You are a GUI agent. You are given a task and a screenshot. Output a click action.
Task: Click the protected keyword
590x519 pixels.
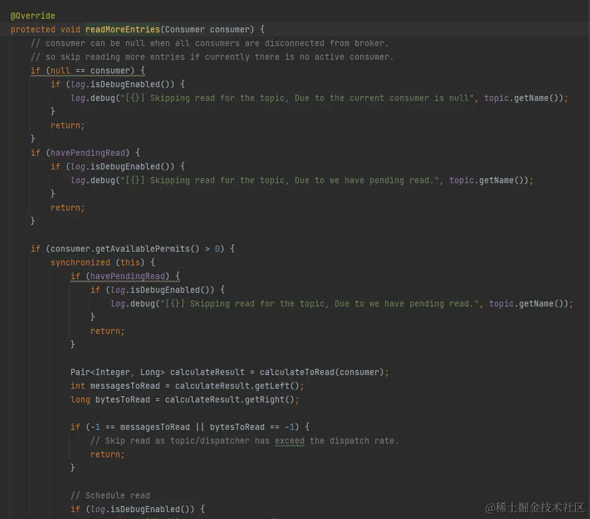point(33,29)
